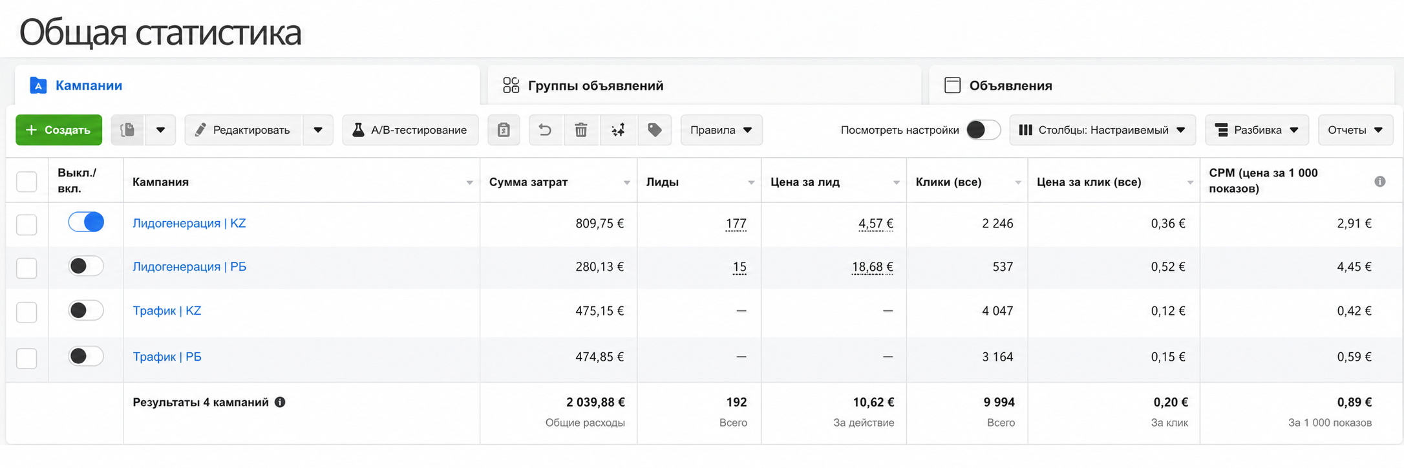Toggle Посмотреть настройки switch
This screenshot has height=468, width=1404.
pyautogui.click(x=983, y=130)
